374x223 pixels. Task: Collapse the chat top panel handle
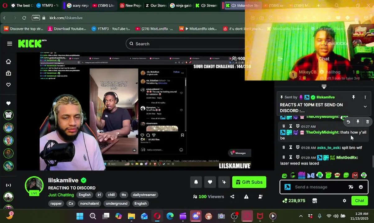(324, 87)
